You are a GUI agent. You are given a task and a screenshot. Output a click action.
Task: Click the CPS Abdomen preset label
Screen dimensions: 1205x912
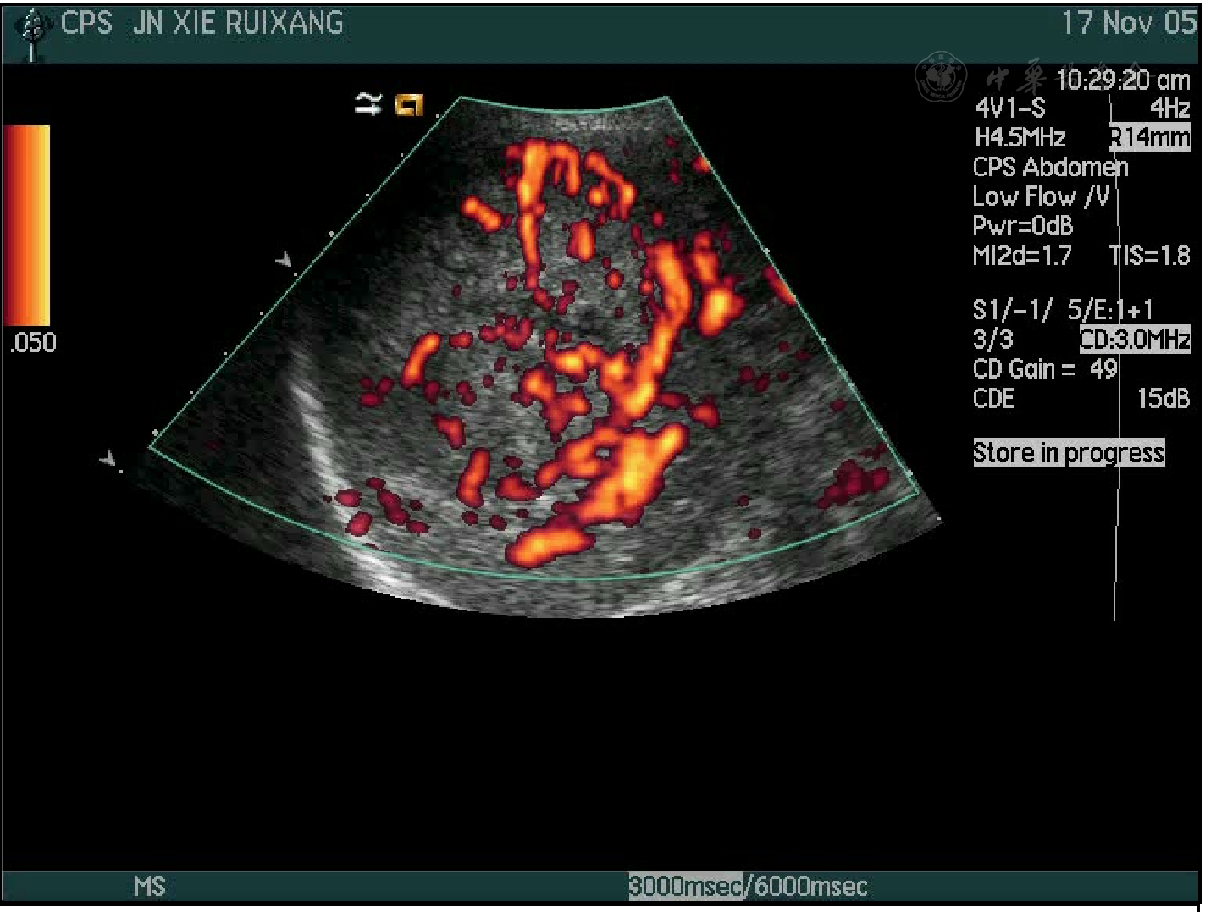[1050, 167]
